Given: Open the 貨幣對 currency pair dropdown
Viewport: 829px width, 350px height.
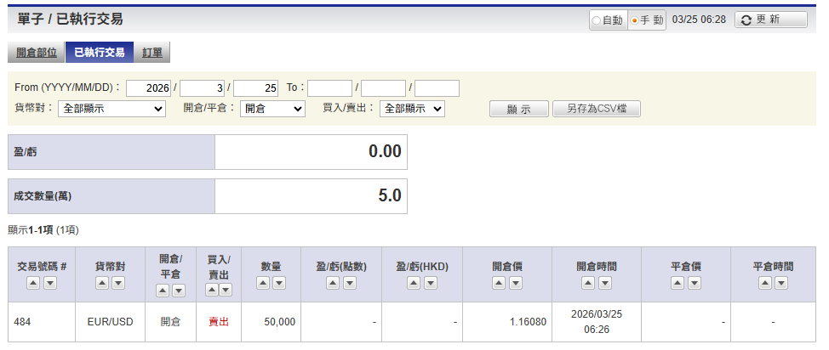Looking at the screenshot, I should coord(111,109).
